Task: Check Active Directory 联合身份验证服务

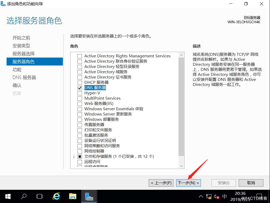Action: click(x=80, y=61)
